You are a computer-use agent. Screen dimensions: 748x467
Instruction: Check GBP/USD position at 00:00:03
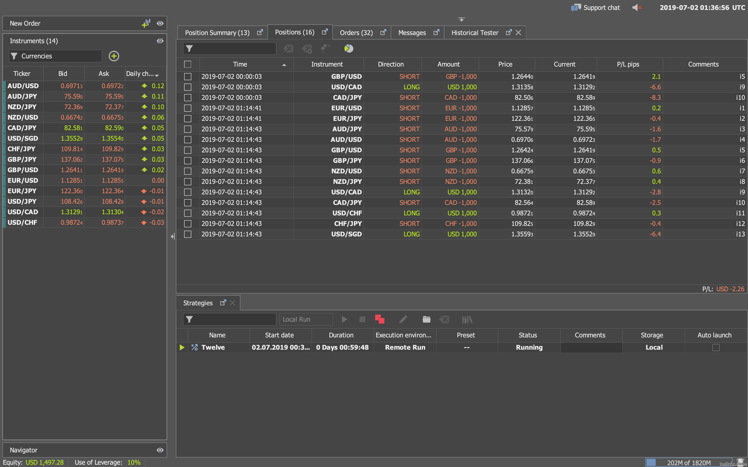(x=187, y=76)
